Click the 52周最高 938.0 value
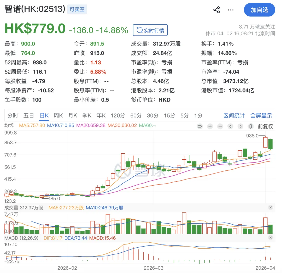The width and height of the screenshot is (282, 273). pyautogui.click(x=40, y=63)
